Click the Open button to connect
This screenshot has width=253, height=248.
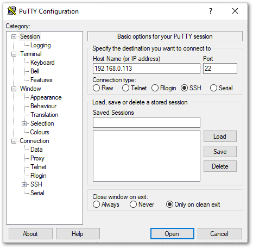tap(172, 233)
